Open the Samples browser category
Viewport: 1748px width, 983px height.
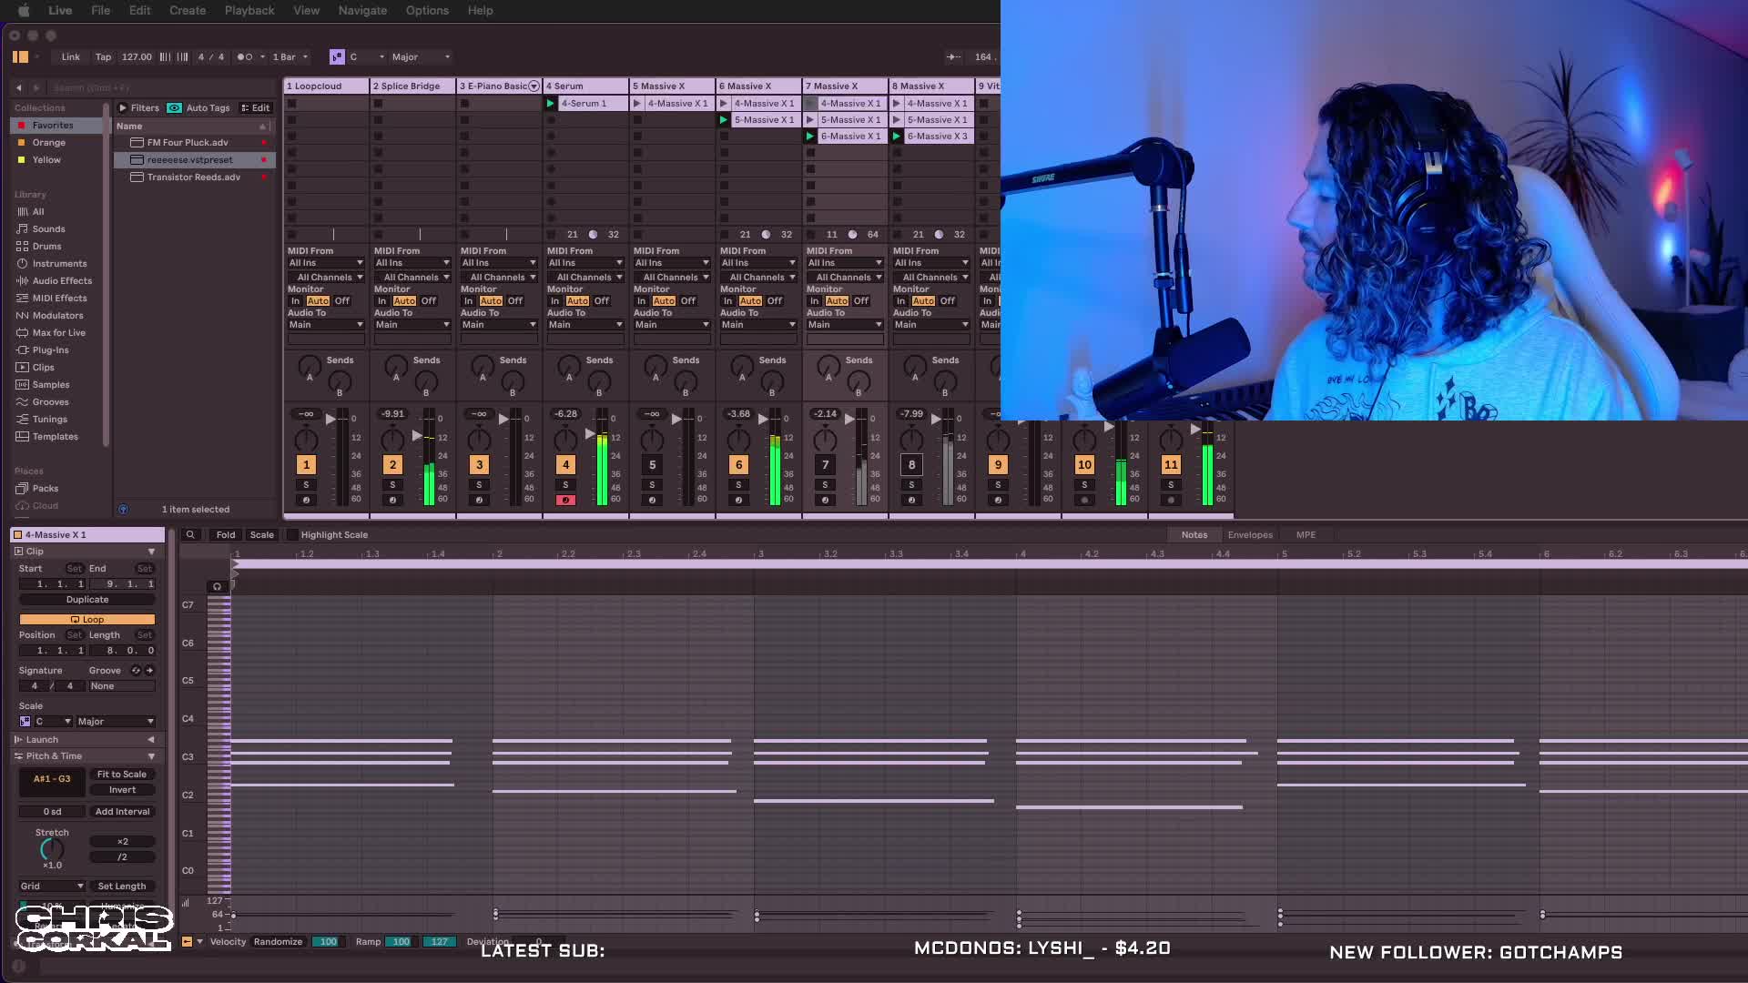pos(50,384)
